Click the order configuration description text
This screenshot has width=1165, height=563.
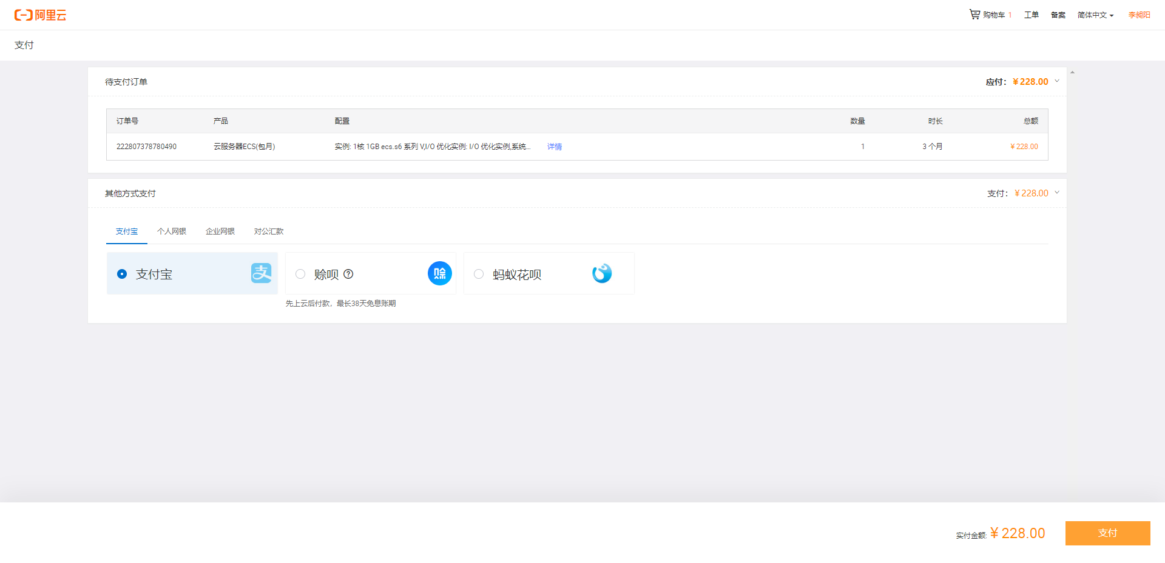(x=433, y=147)
